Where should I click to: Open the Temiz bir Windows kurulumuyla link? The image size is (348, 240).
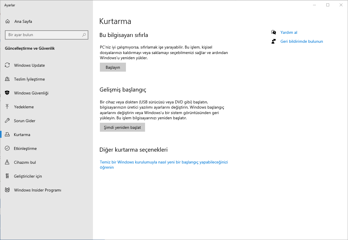[164, 165]
